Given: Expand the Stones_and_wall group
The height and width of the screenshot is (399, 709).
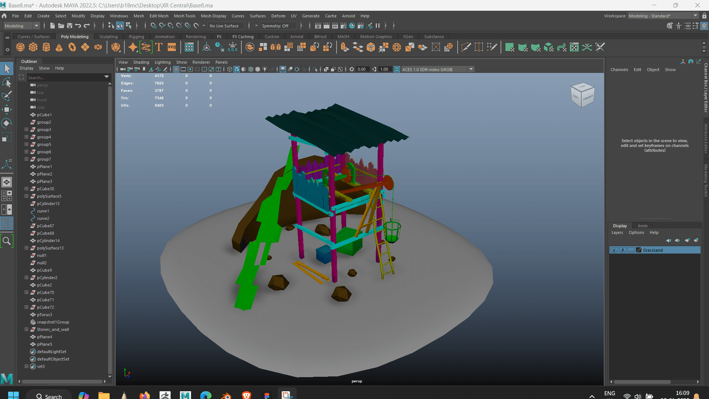Looking at the screenshot, I should point(26,329).
